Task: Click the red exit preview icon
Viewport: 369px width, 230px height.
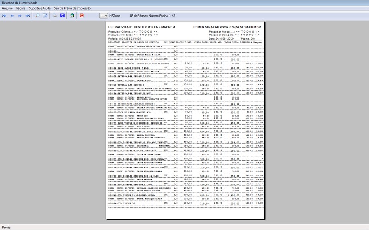Action: [x=82, y=16]
